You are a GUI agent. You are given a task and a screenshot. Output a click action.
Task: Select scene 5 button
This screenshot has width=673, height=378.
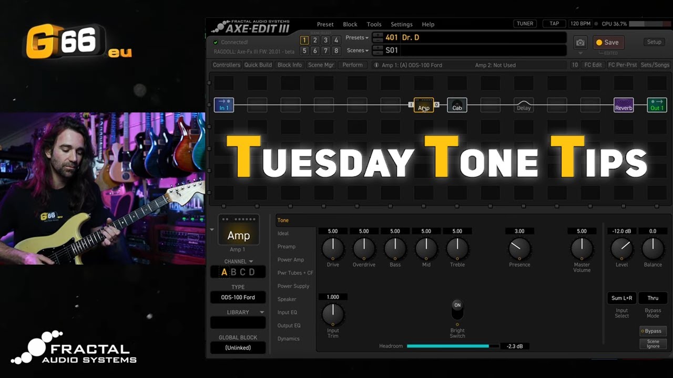pos(304,51)
